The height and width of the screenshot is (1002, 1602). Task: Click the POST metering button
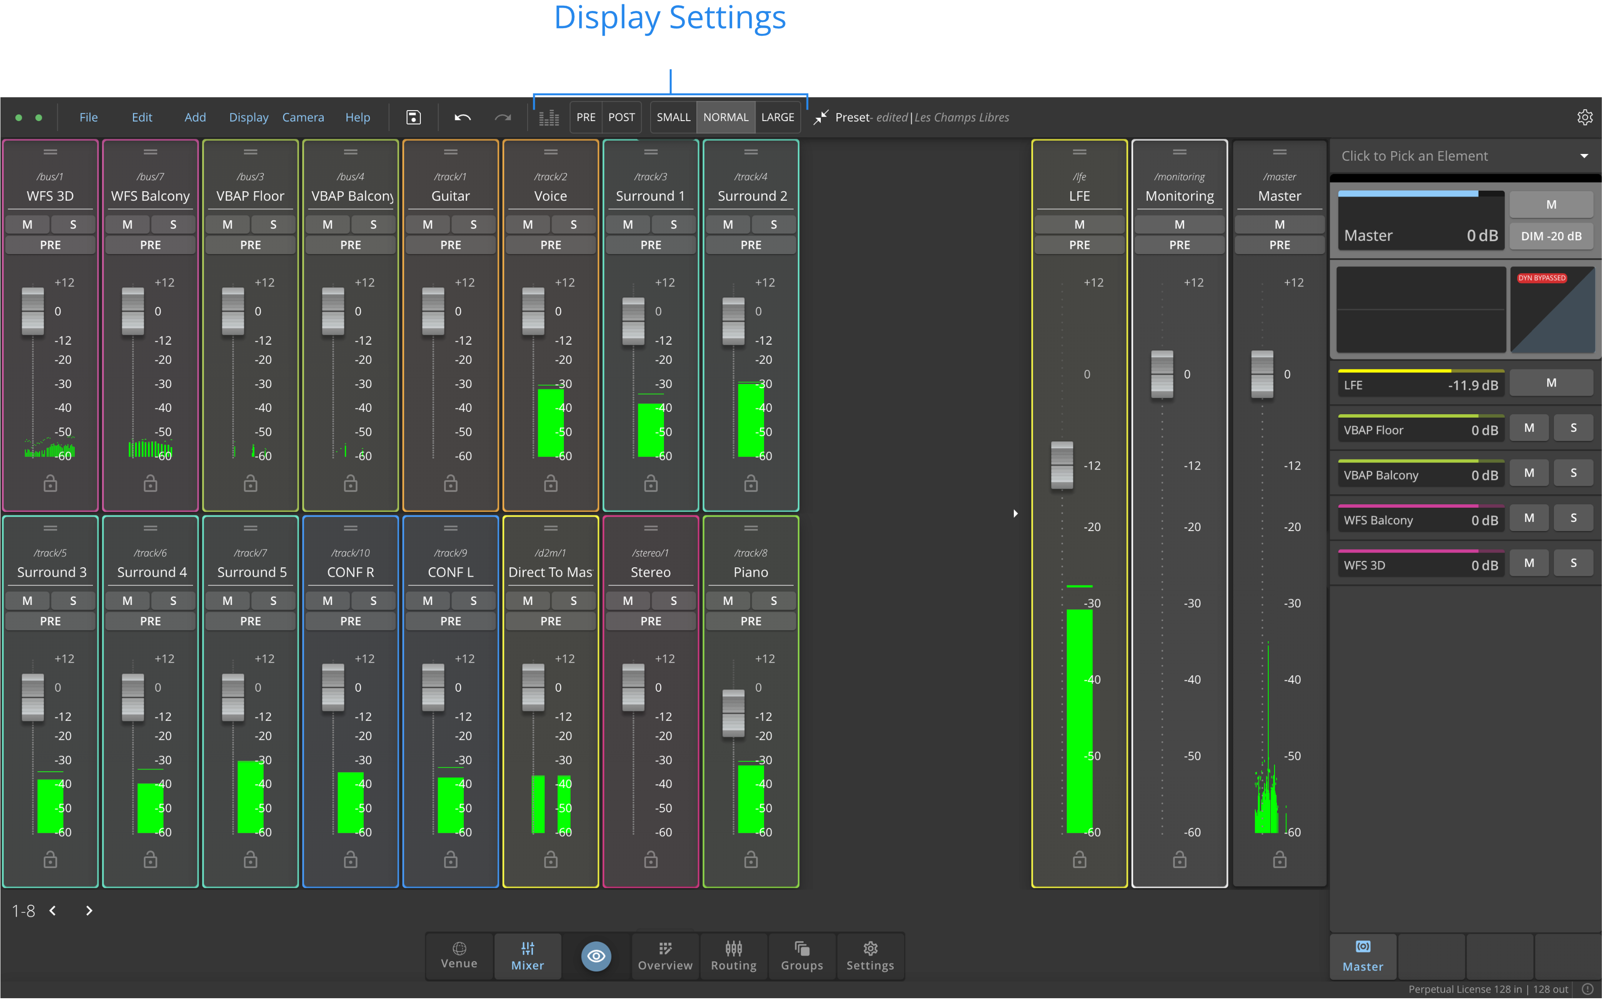click(621, 117)
